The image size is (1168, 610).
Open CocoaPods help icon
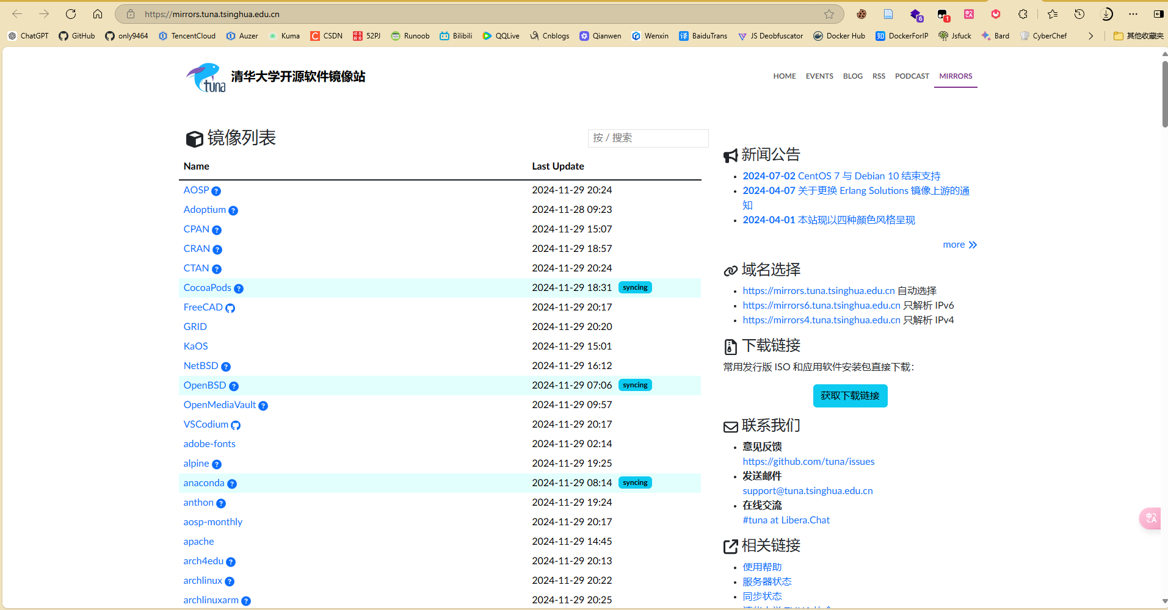[x=239, y=289]
